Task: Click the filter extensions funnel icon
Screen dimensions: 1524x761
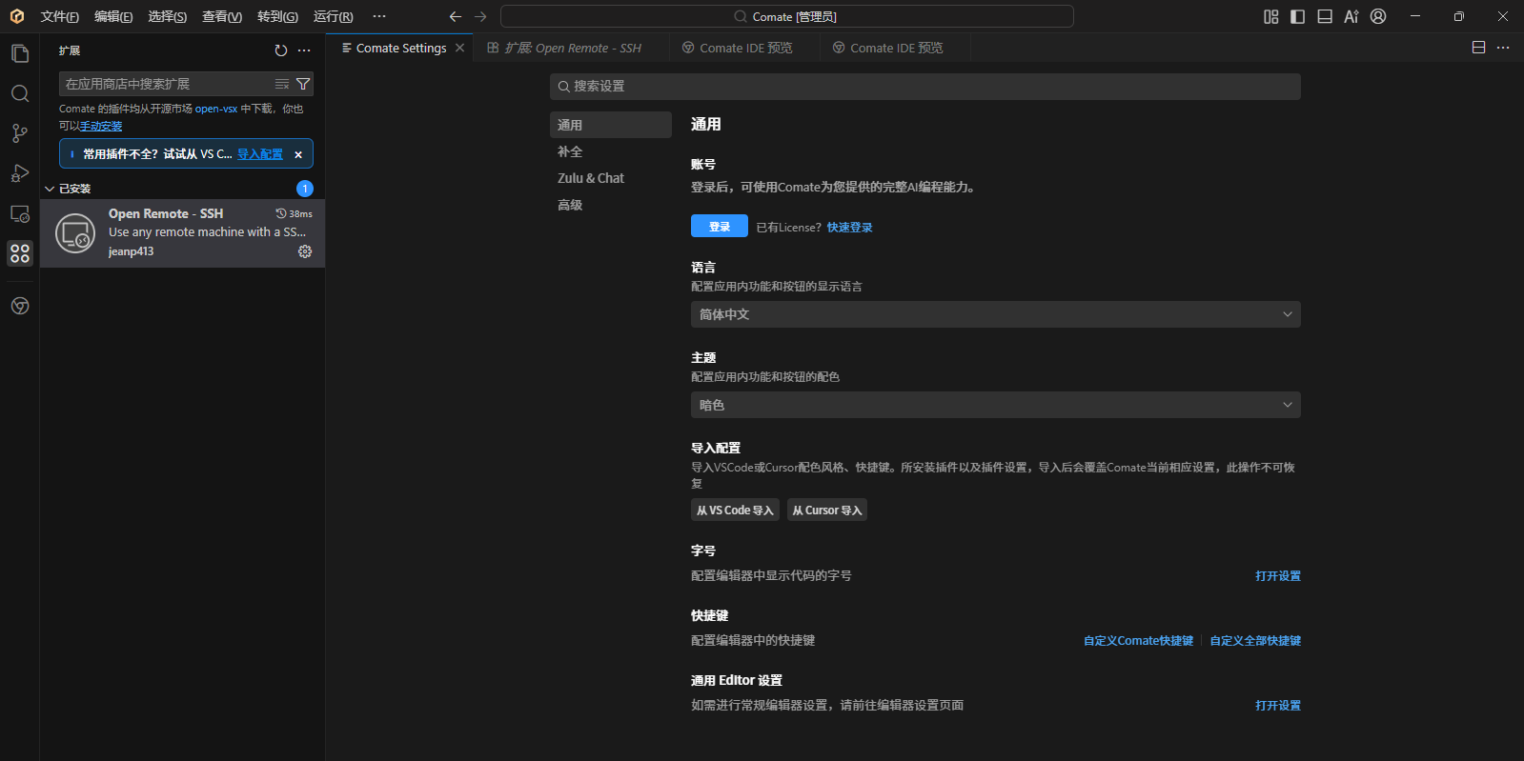Action: [303, 84]
